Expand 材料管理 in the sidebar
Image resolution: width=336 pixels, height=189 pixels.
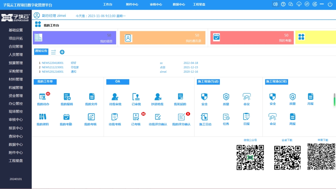pos(16,79)
